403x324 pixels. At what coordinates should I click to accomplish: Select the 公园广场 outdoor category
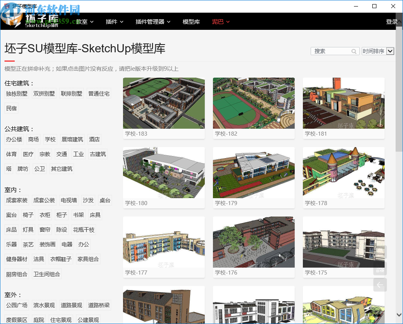click(17, 305)
